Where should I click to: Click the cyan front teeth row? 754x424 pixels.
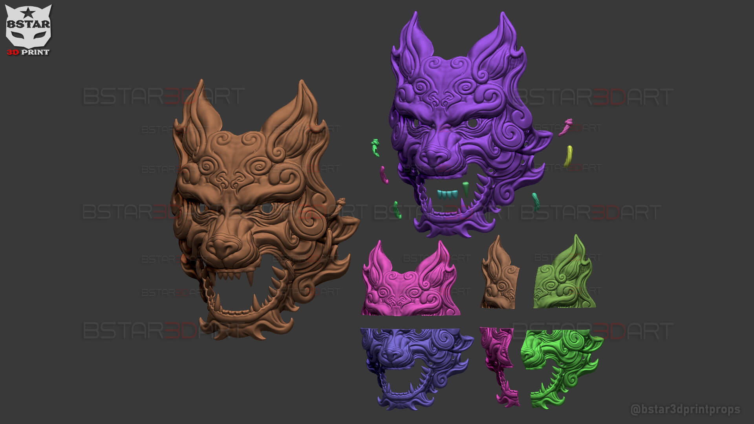[x=448, y=194]
